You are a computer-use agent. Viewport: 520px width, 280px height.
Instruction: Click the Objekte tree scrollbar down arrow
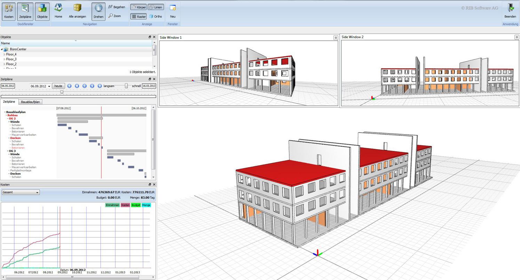coord(154,66)
